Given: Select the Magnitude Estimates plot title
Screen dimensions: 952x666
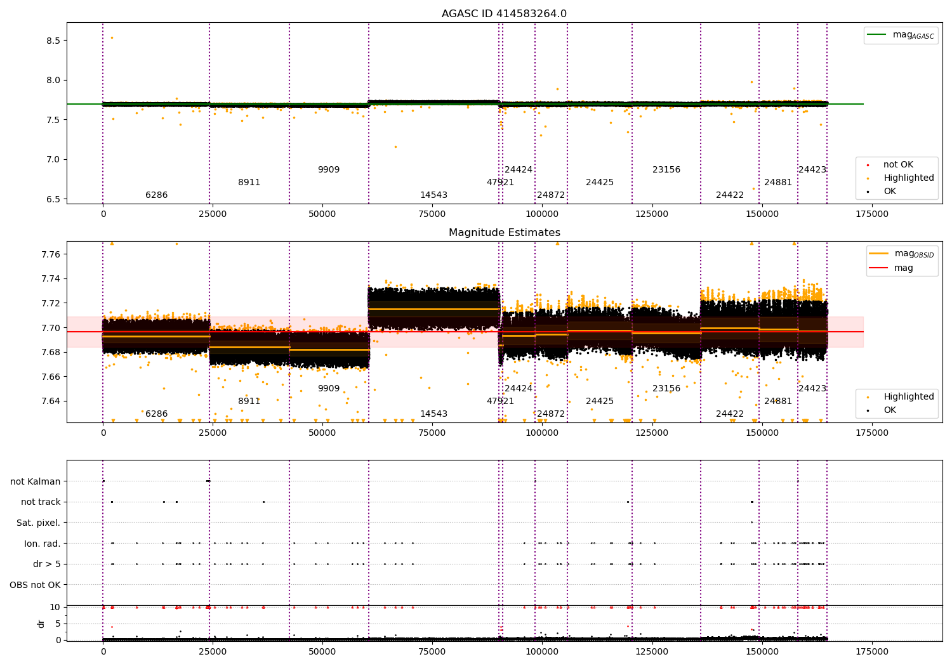Looking at the screenshot, I should 504,233.
